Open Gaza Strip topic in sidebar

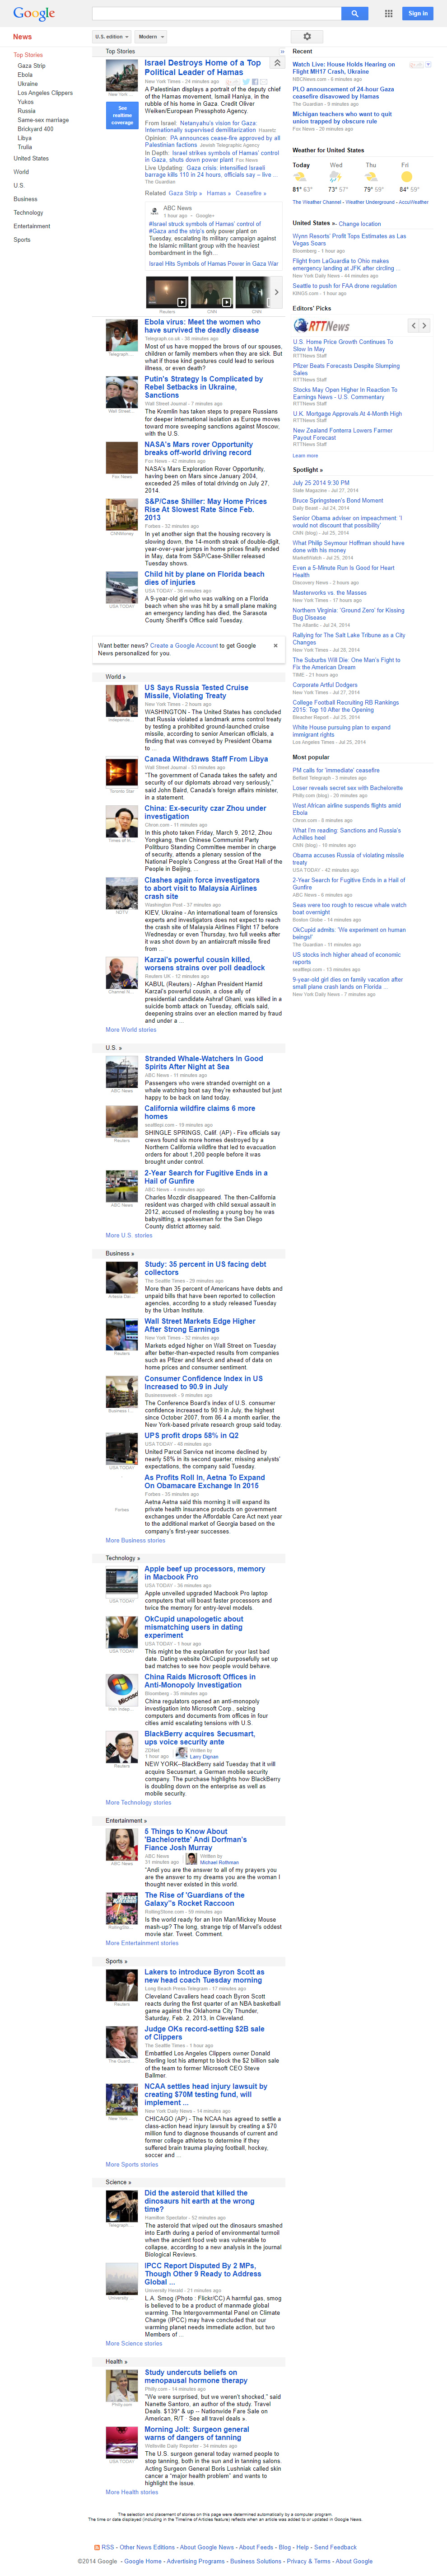pyautogui.click(x=31, y=65)
